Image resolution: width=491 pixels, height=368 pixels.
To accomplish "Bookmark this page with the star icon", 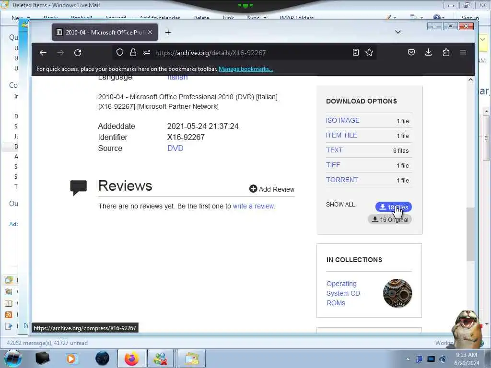I will pyautogui.click(x=369, y=52).
